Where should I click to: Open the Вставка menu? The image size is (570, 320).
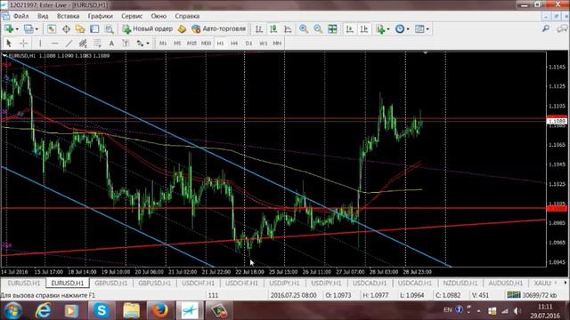pyautogui.click(x=68, y=16)
